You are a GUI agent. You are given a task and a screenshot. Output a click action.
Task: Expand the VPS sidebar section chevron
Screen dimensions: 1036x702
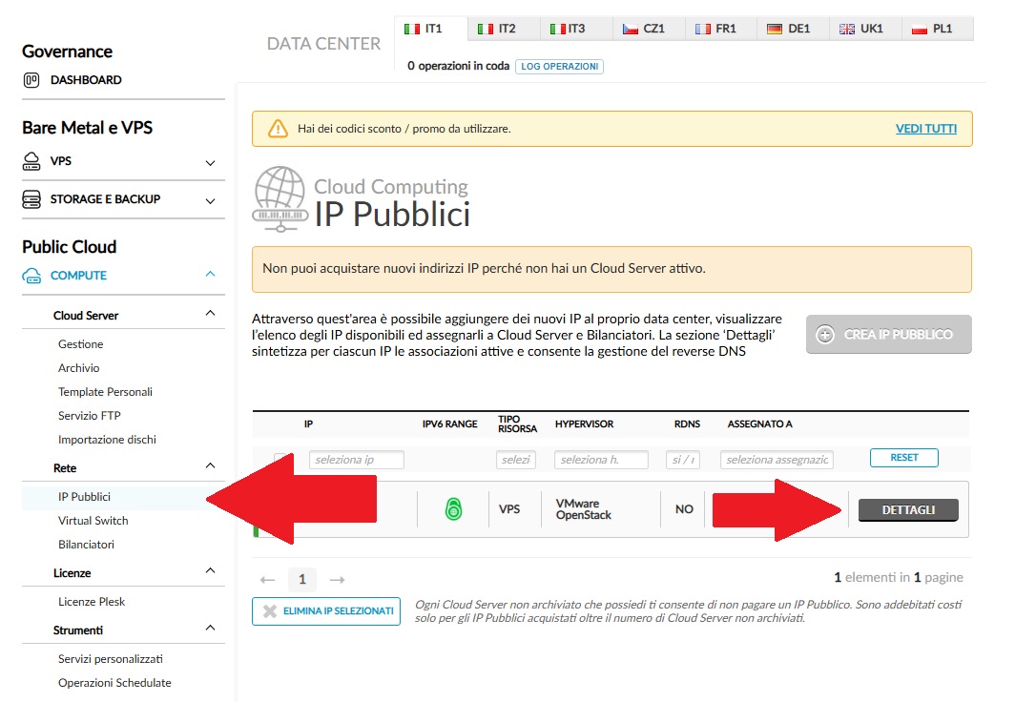[x=211, y=163]
